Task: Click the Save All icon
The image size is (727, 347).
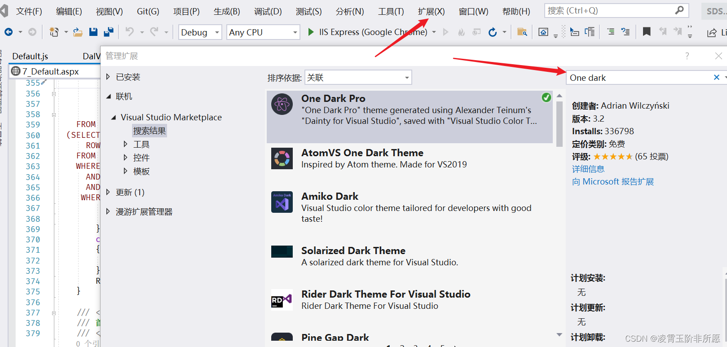Action: pos(108,32)
